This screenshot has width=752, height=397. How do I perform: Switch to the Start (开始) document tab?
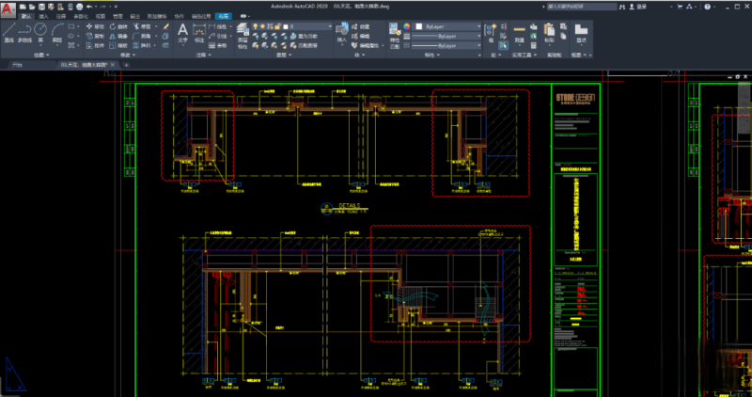pos(17,66)
